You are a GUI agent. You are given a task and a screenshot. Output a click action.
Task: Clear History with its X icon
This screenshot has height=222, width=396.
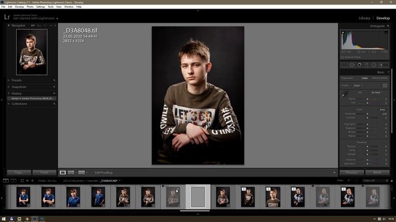54,93
